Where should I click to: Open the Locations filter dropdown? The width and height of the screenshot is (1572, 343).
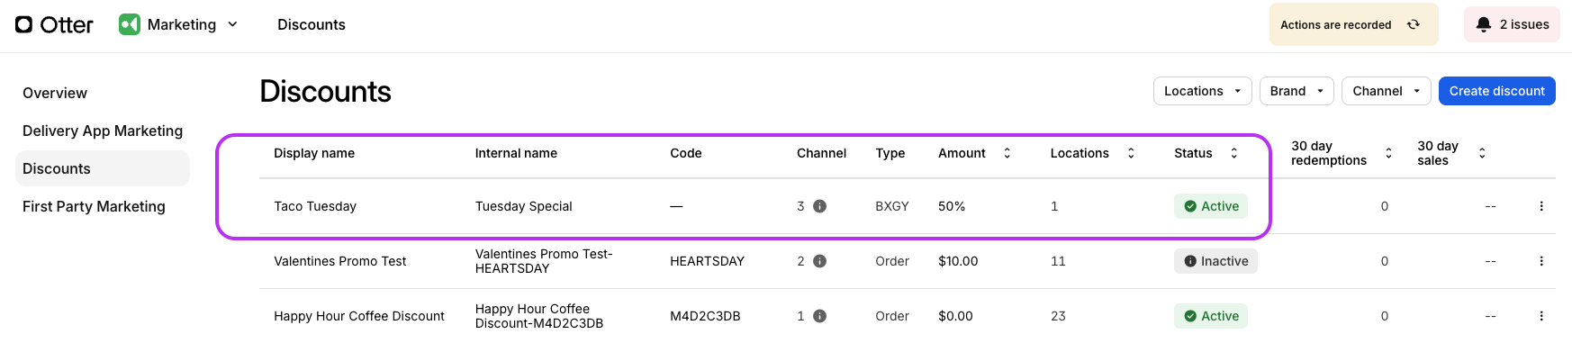(1202, 91)
